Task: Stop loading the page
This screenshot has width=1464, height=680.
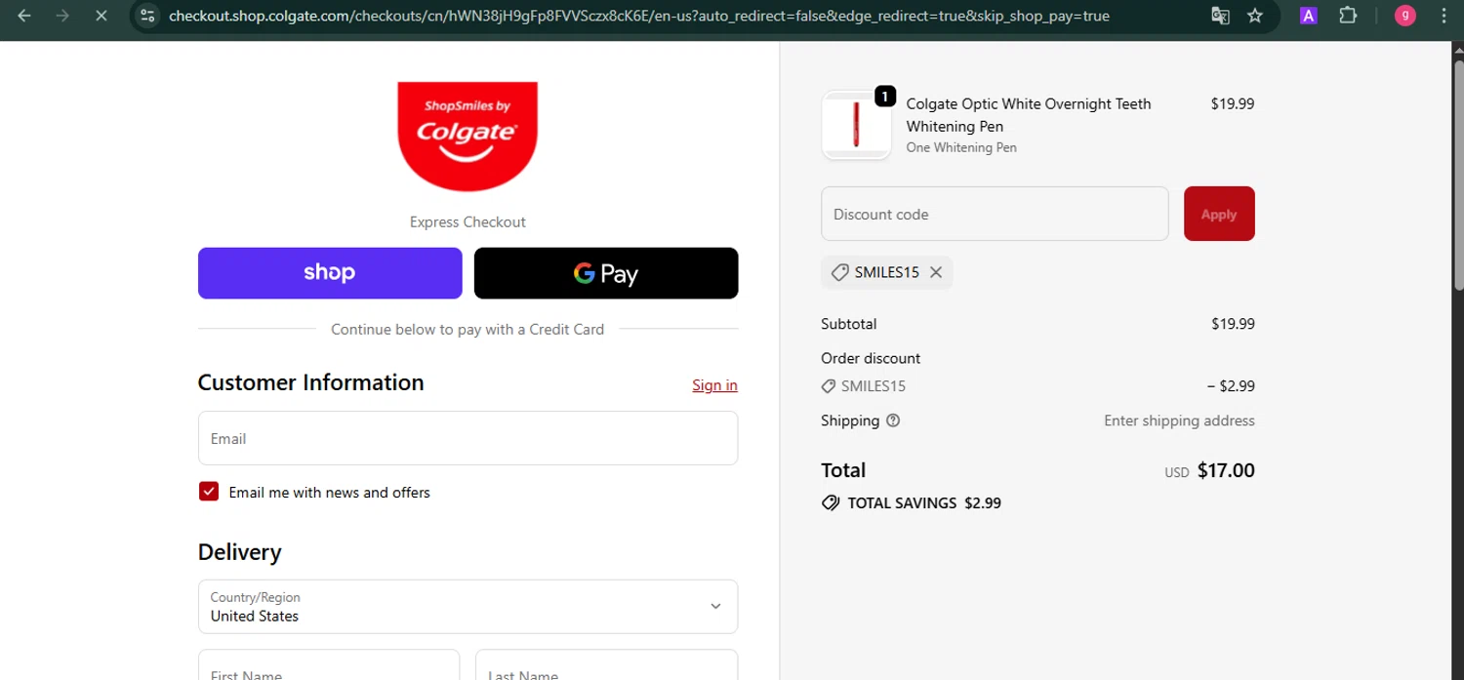Action: click(101, 16)
